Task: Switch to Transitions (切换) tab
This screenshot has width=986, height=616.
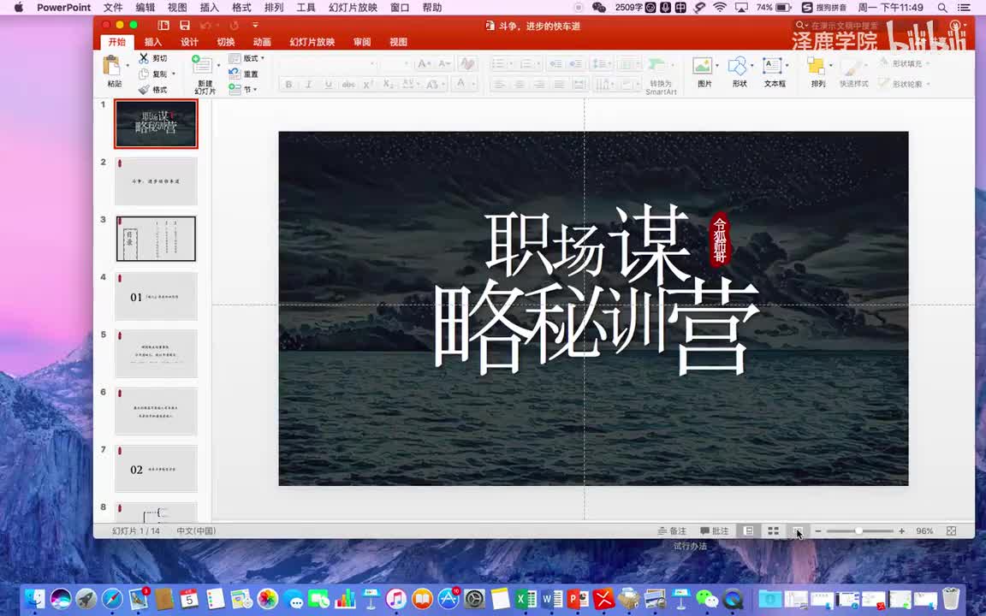Action: tap(226, 42)
